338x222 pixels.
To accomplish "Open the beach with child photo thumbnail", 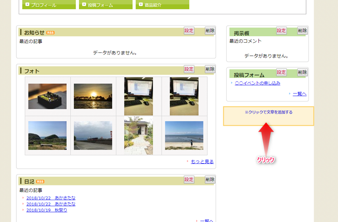I will click(184, 136).
